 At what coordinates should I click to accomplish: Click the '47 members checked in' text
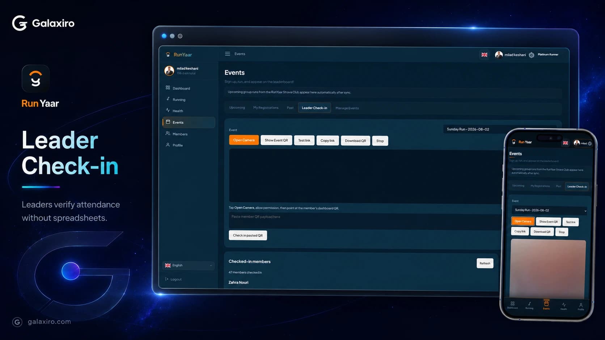(245, 272)
